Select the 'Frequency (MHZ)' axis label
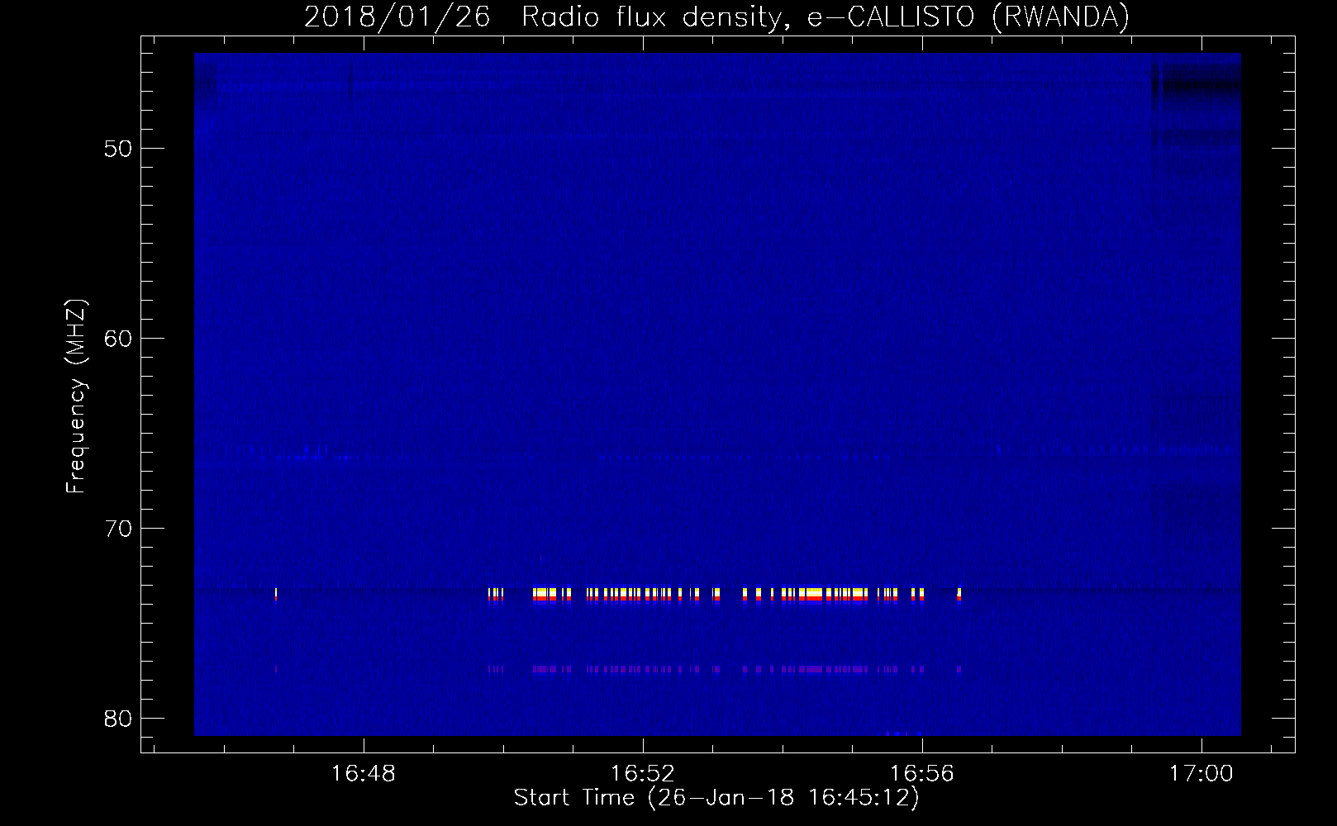The image size is (1337, 826). coord(76,396)
